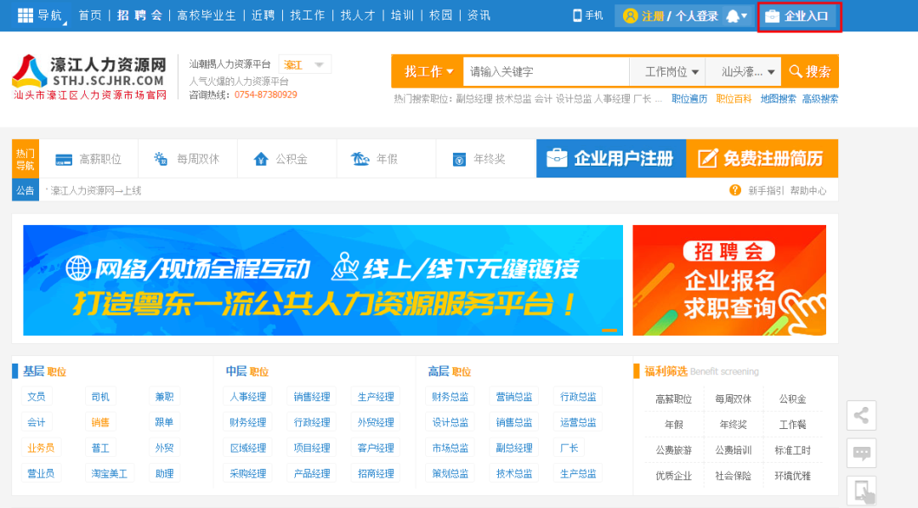The image size is (918, 508).
Task: Click 免费注册简历 button
Action: pyautogui.click(x=762, y=159)
